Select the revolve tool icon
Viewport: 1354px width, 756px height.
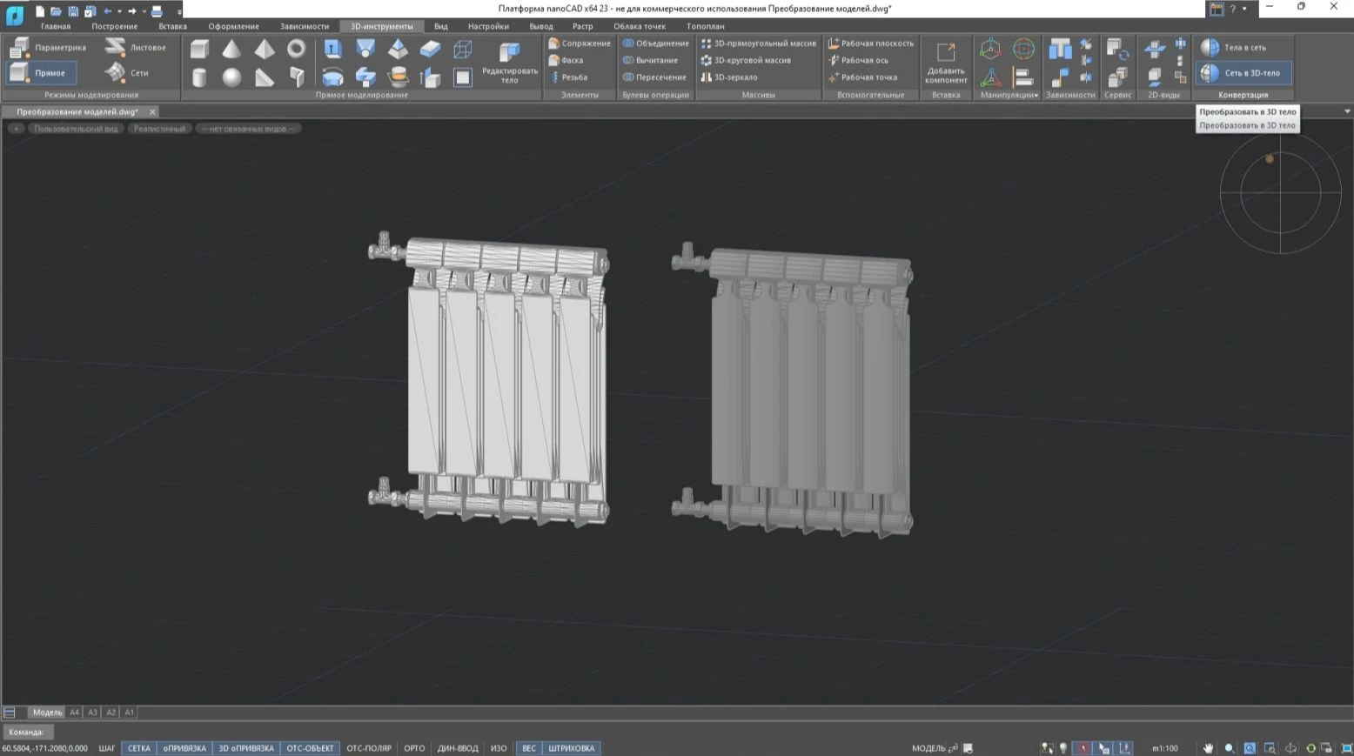tap(332, 77)
